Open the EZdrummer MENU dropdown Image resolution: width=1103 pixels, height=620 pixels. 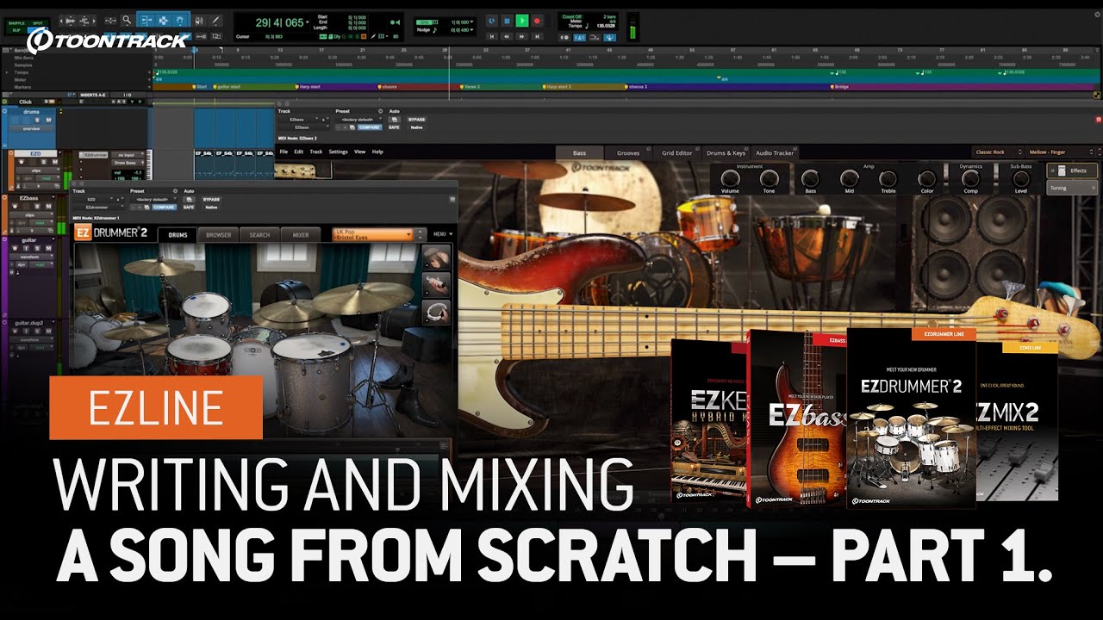coord(443,234)
